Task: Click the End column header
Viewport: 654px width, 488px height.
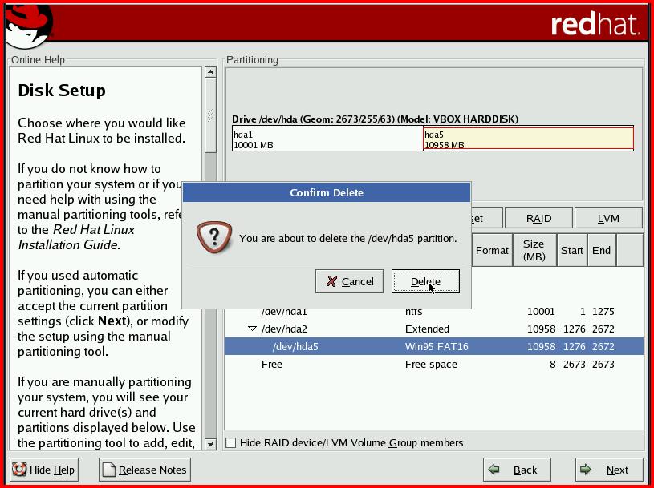Action: point(602,250)
